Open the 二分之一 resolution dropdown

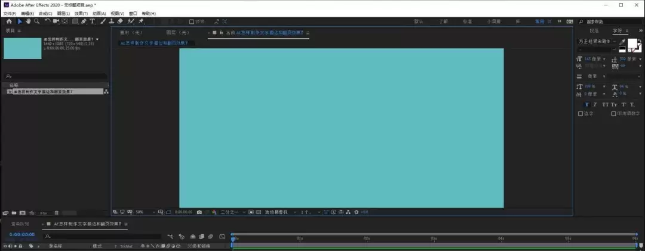(234, 212)
